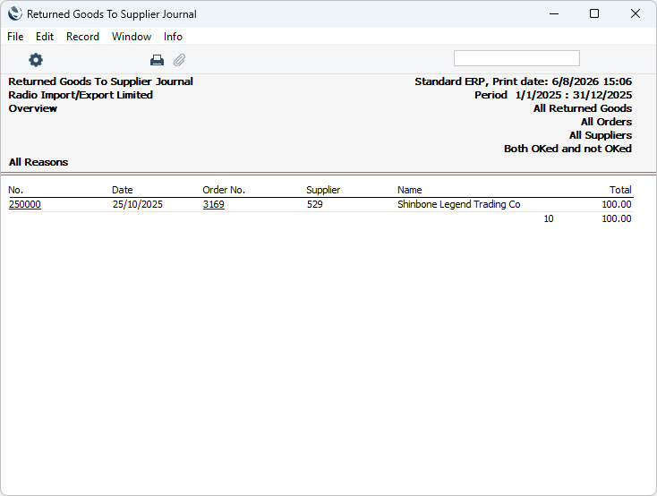Select the Both OKed and not OKed text
Viewport: 657px width, 496px height.
(567, 149)
